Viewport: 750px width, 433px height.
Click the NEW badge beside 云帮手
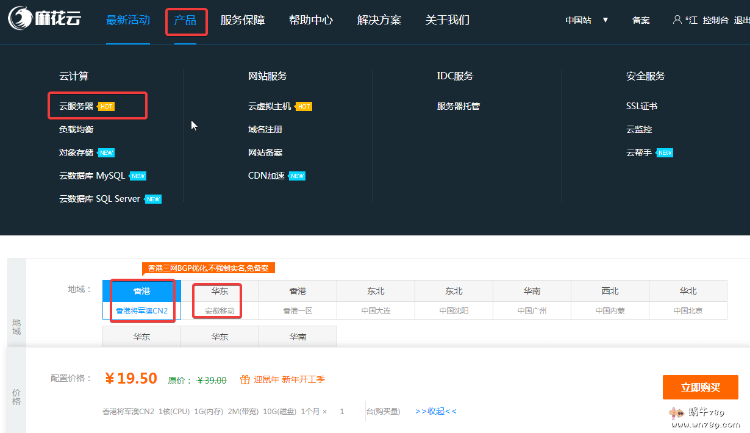pyautogui.click(x=665, y=153)
